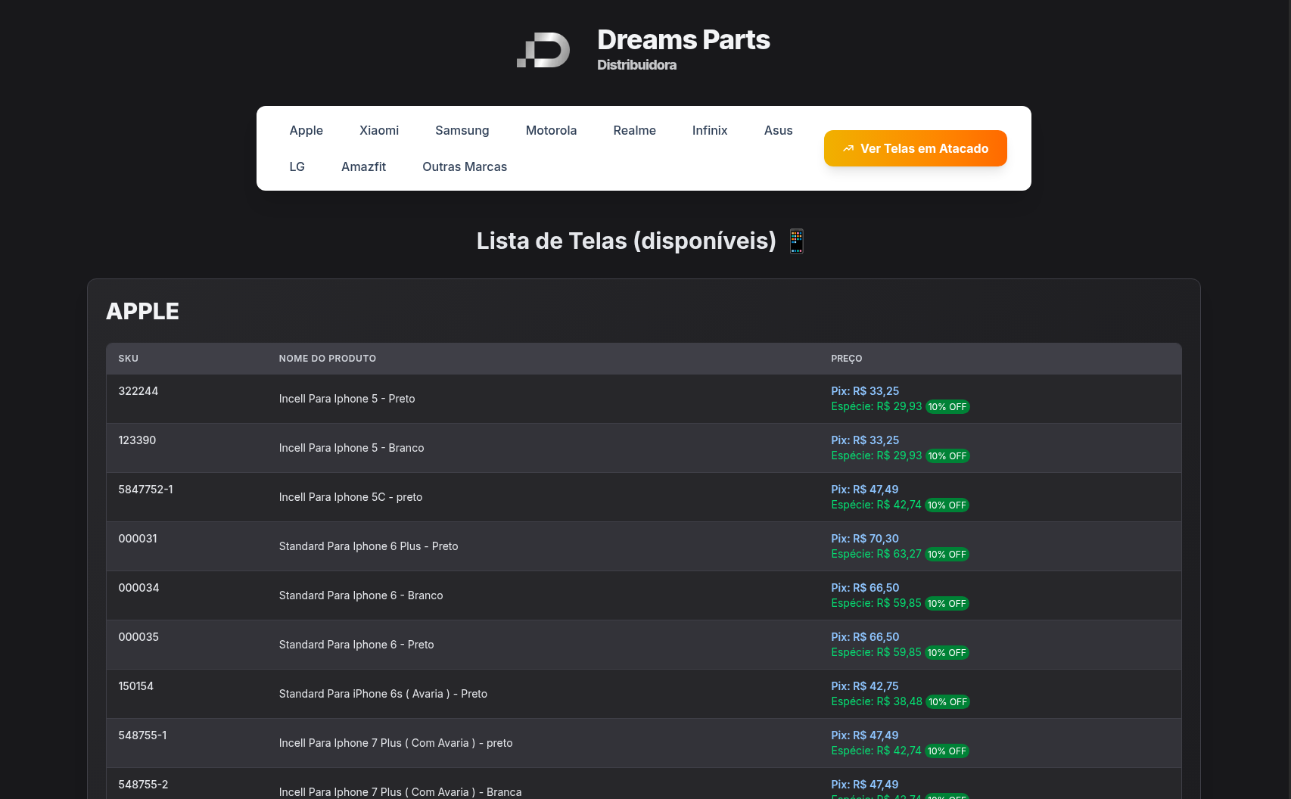Click Espécie: R$ 38,48 price
1291x799 pixels.
[x=876, y=701]
